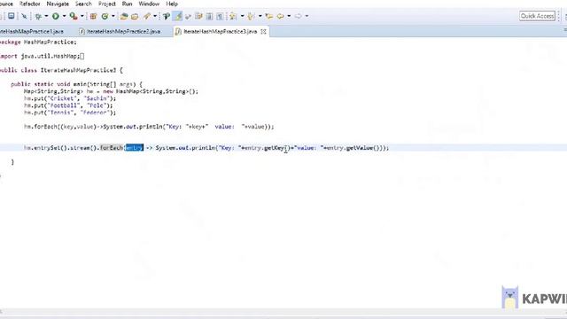Toggle Skip All Breakpoints
The height and width of the screenshot is (319, 567).
[24, 16]
